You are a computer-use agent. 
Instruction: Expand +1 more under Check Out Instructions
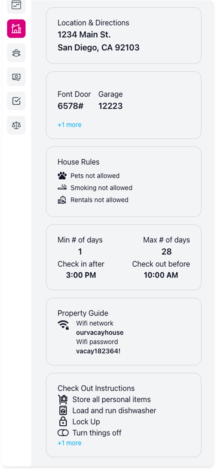pyautogui.click(x=69, y=443)
